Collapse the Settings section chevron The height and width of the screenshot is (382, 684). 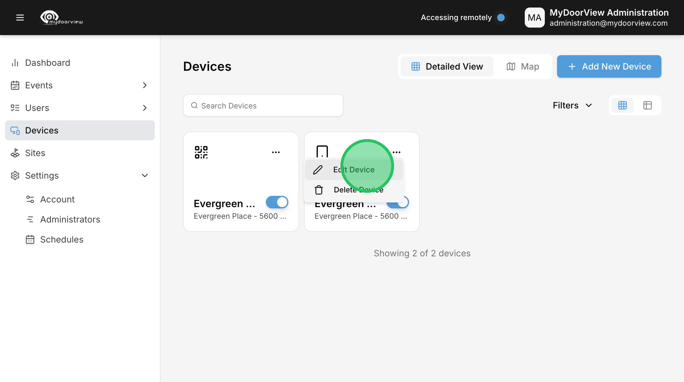point(145,175)
